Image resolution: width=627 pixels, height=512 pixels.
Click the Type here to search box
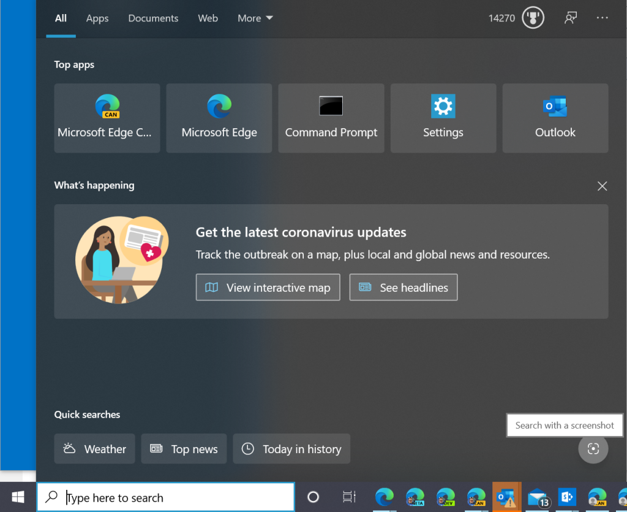(165, 497)
